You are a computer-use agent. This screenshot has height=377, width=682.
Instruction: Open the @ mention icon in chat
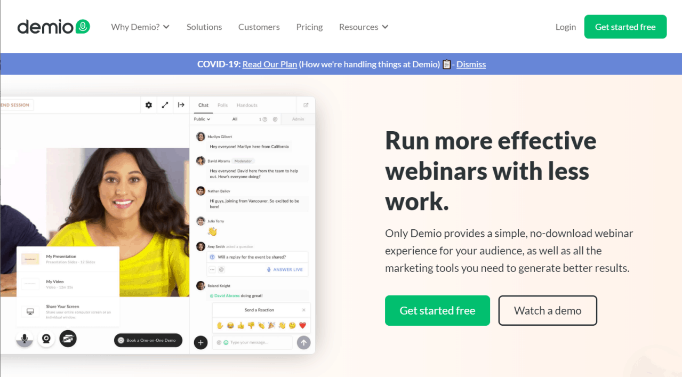[275, 119]
